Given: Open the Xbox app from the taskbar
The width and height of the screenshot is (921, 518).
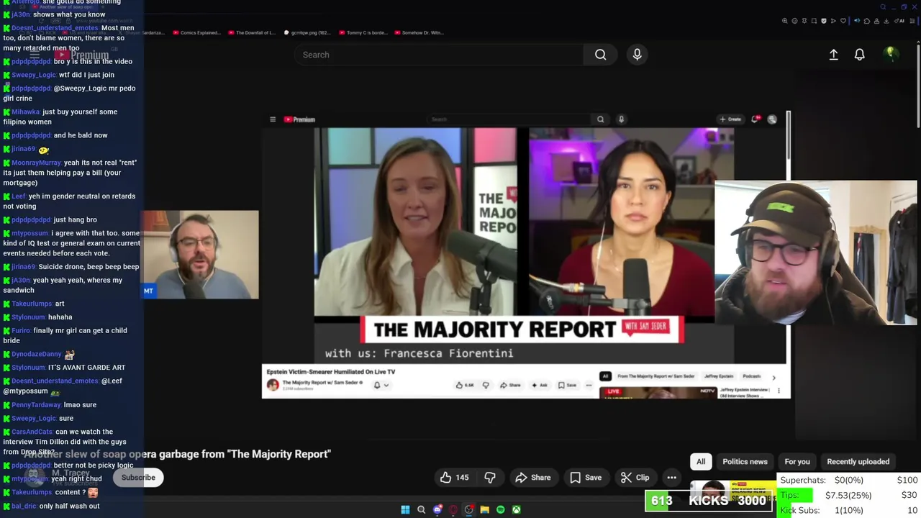Looking at the screenshot, I should point(517,509).
